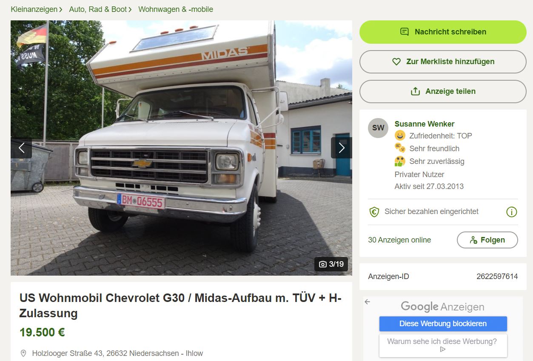
Task: Click the info icon beside Sicher bezahlen
Action: [x=511, y=212]
